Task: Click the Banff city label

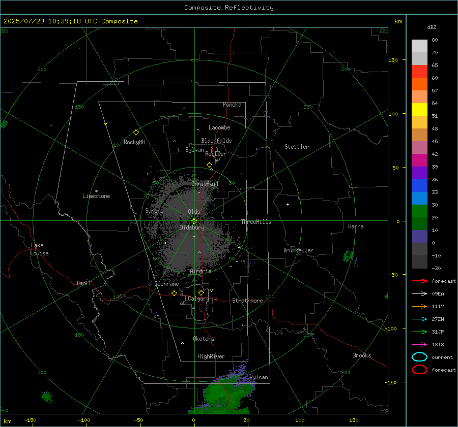Action: point(84,283)
